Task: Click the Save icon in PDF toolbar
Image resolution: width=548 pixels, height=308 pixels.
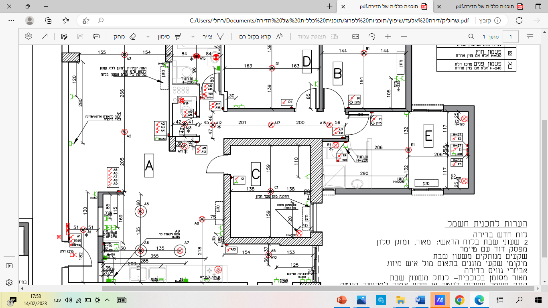Action: tap(80, 36)
